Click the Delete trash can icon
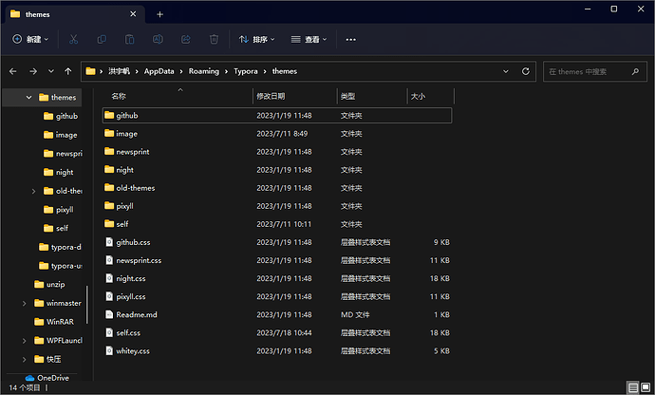Screen dimensions: 655x395 click(214, 39)
